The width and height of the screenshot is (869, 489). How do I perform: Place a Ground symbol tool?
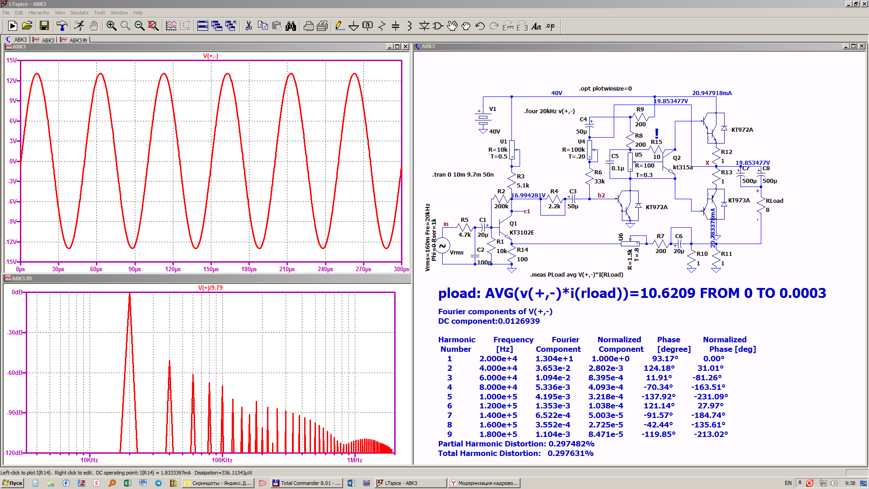(353, 26)
